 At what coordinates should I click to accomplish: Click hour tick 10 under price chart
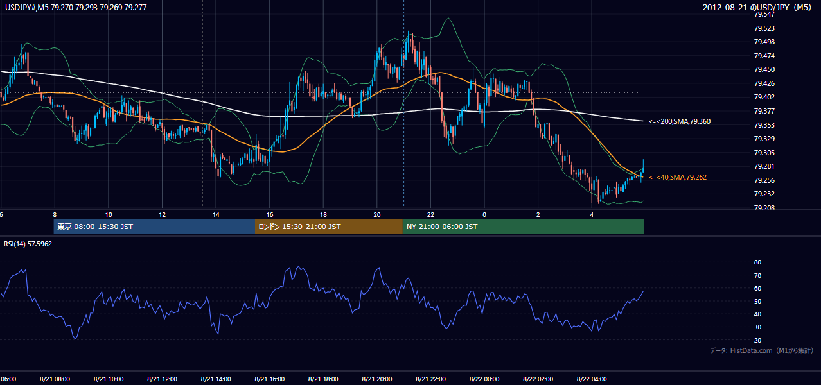[x=109, y=214]
